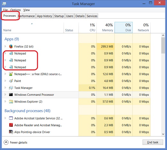Viewport: 167px width, 150px height.
Task: Expand the Paint process row
Action: (x=5, y=81)
